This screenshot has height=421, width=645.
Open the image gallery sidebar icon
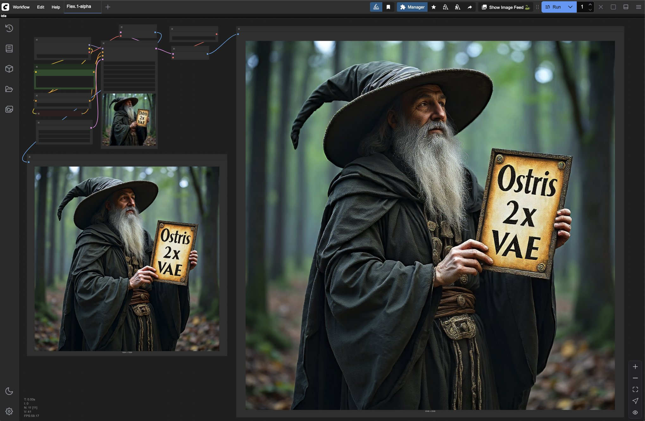click(x=9, y=109)
